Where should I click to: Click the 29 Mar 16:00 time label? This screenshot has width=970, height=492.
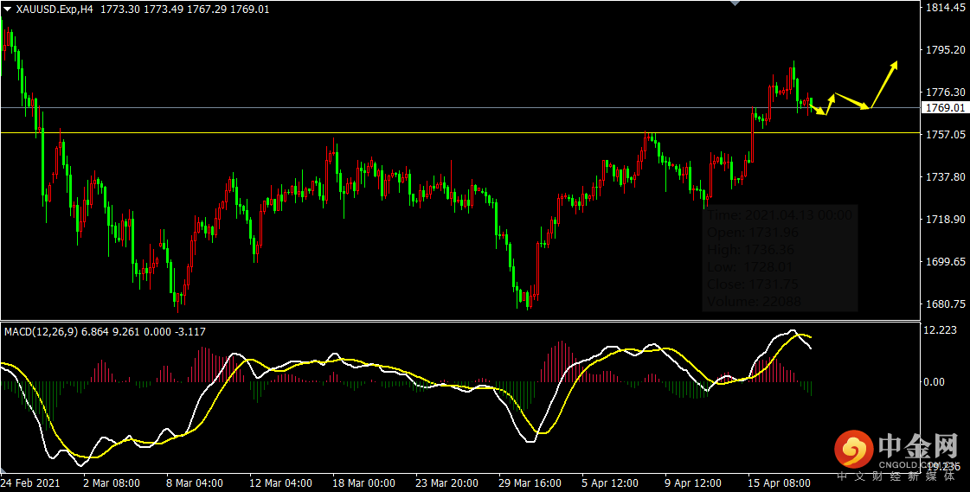pyautogui.click(x=530, y=482)
